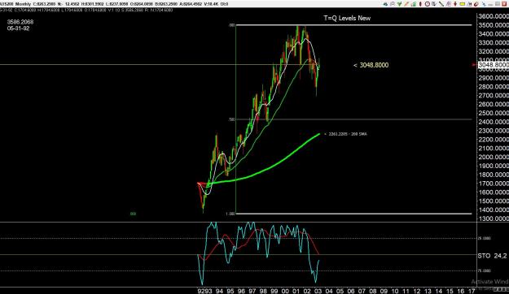Click year 96 on the time axis
Screen dimensions: 509x294
click(241, 291)
